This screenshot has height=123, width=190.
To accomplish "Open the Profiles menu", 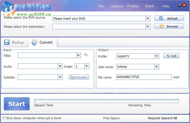I will pyautogui.click(x=133, y=6).
